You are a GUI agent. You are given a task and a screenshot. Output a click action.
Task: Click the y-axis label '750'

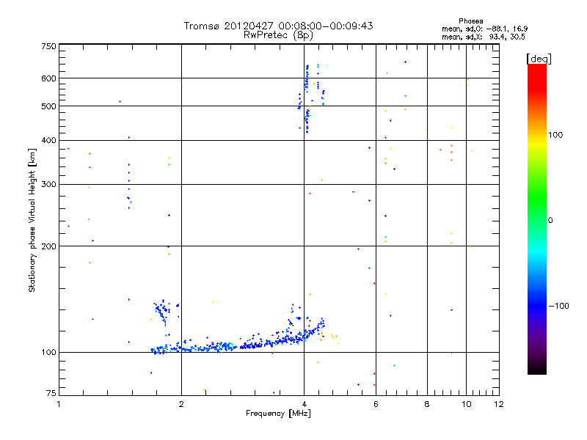(x=48, y=46)
